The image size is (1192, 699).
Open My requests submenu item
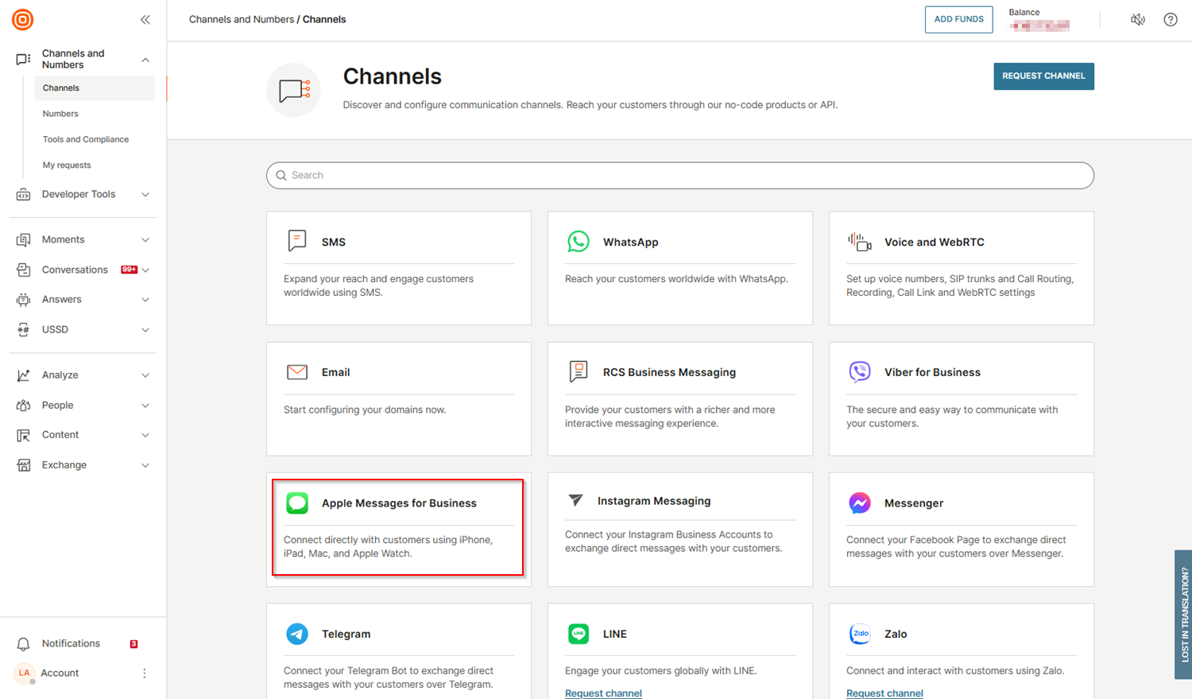click(67, 165)
